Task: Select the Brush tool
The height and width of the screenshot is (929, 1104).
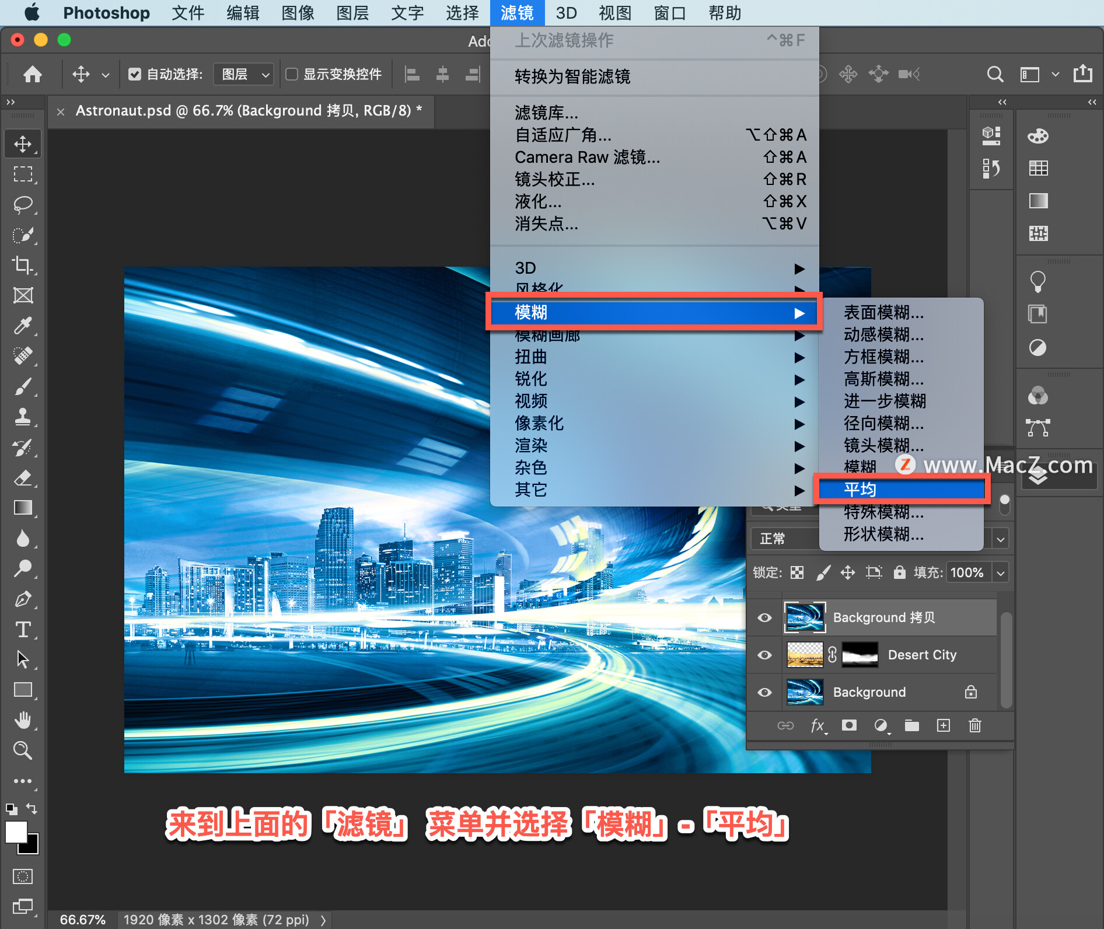Action: (23, 386)
